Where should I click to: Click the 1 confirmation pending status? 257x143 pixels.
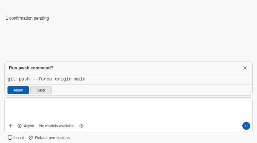click(x=27, y=18)
